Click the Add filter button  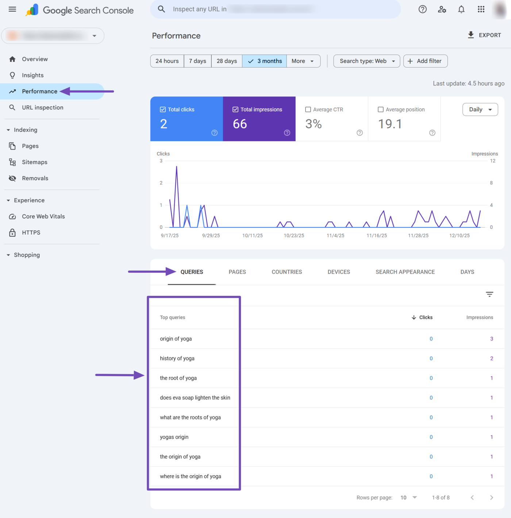[425, 61]
